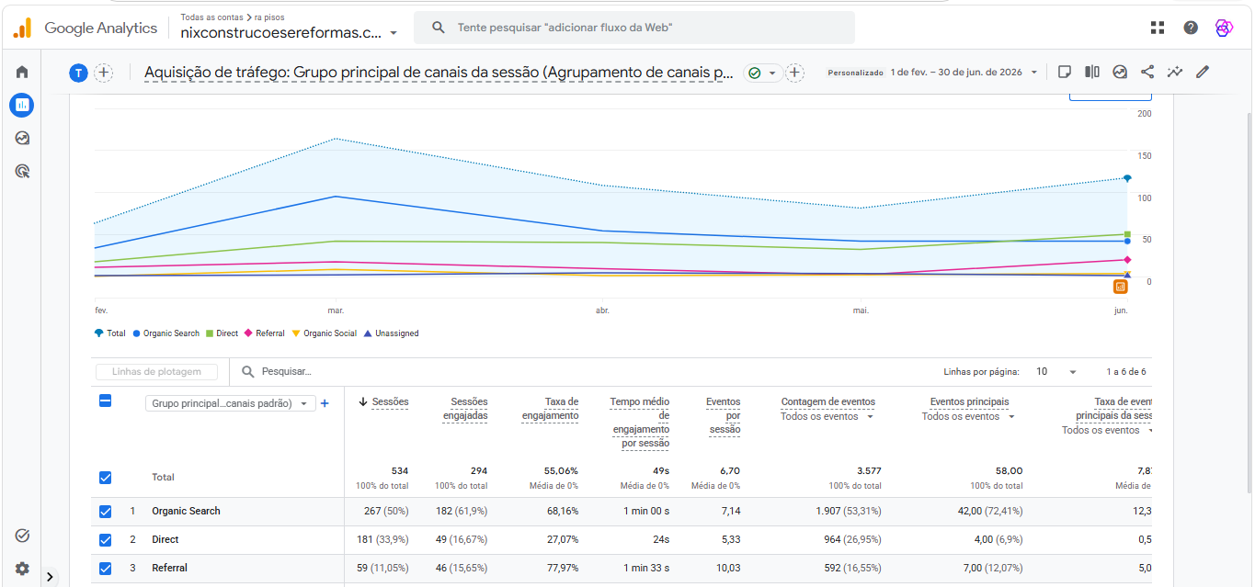Screen dimensions: 1255x587
Task: Open the Admin gear icon
Action: (x=22, y=569)
